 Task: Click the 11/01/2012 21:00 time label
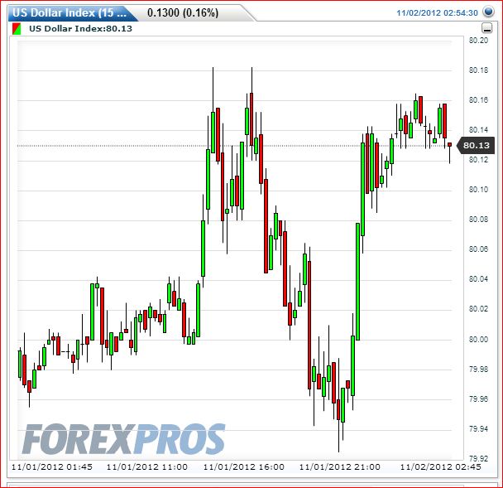pos(340,466)
